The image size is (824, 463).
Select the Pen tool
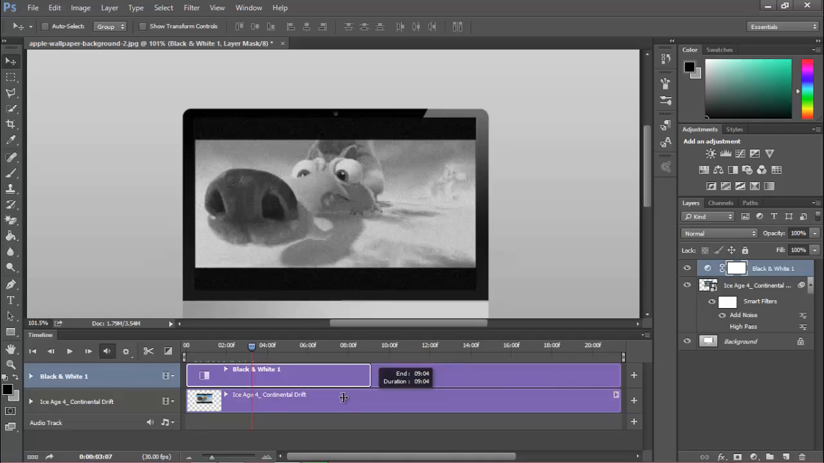[x=11, y=284]
